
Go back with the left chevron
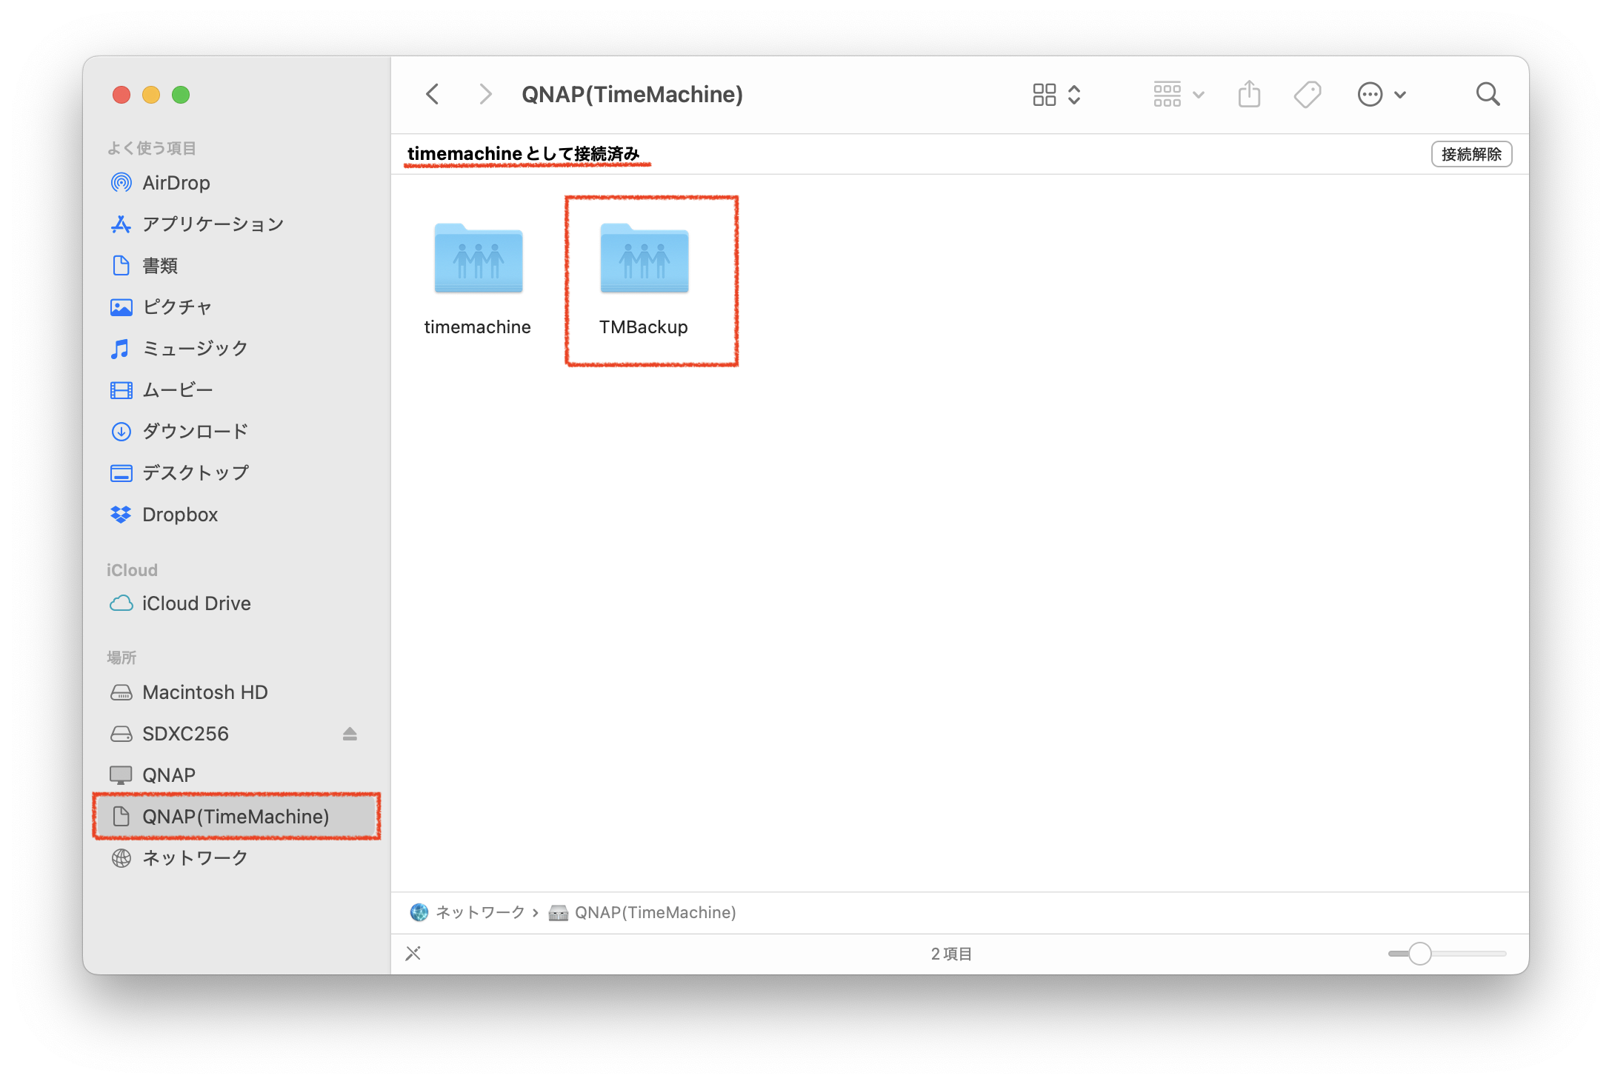tap(433, 95)
